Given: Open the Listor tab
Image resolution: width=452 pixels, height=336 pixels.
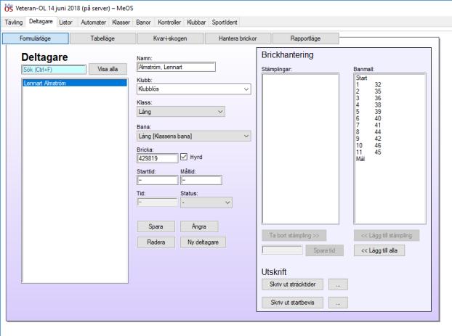Looking at the screenshot, I should [x=65, y=22].
